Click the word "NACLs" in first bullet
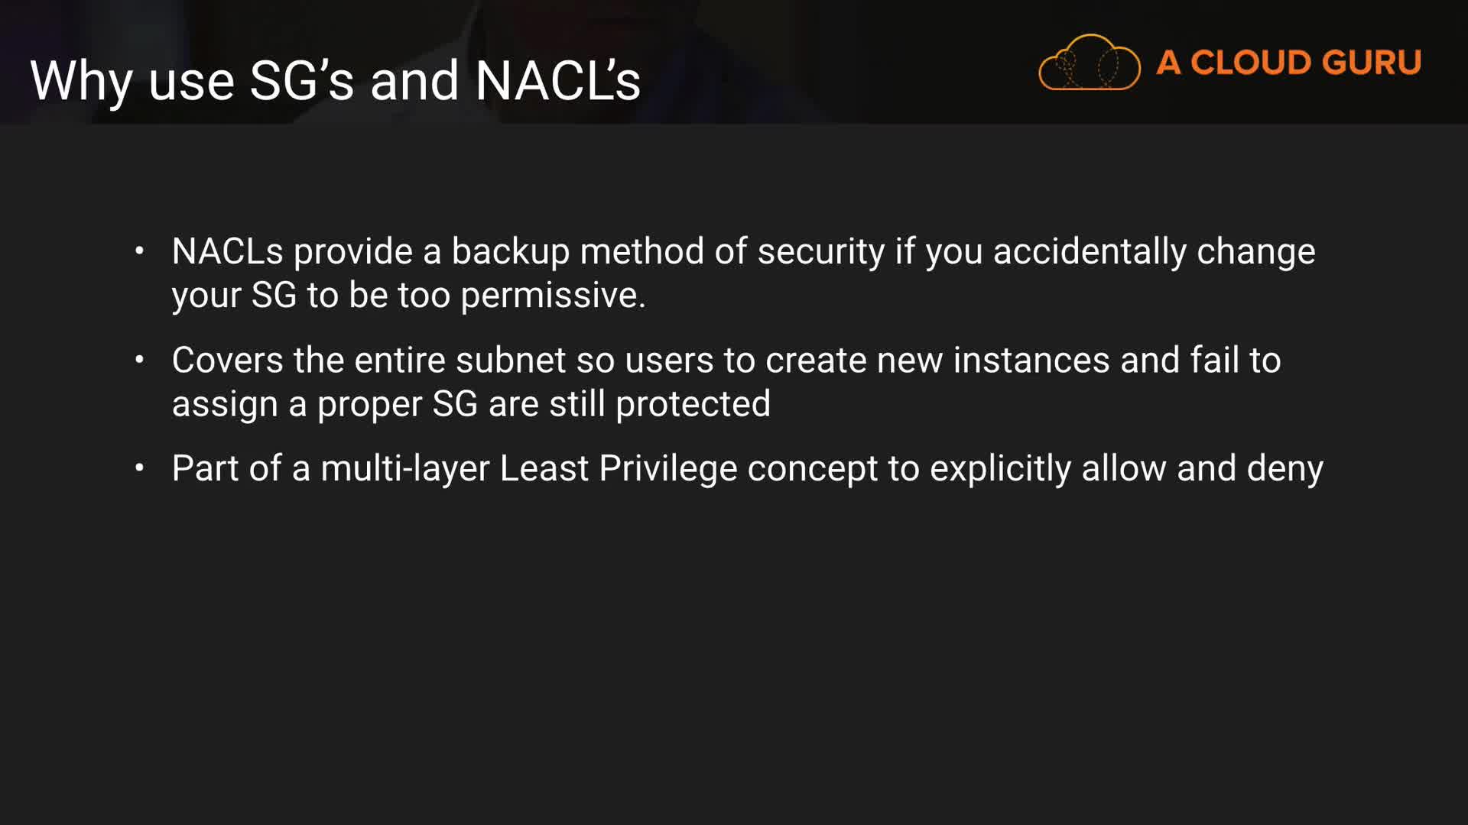This screenshot has height=825, width=1468. point(227,251)
